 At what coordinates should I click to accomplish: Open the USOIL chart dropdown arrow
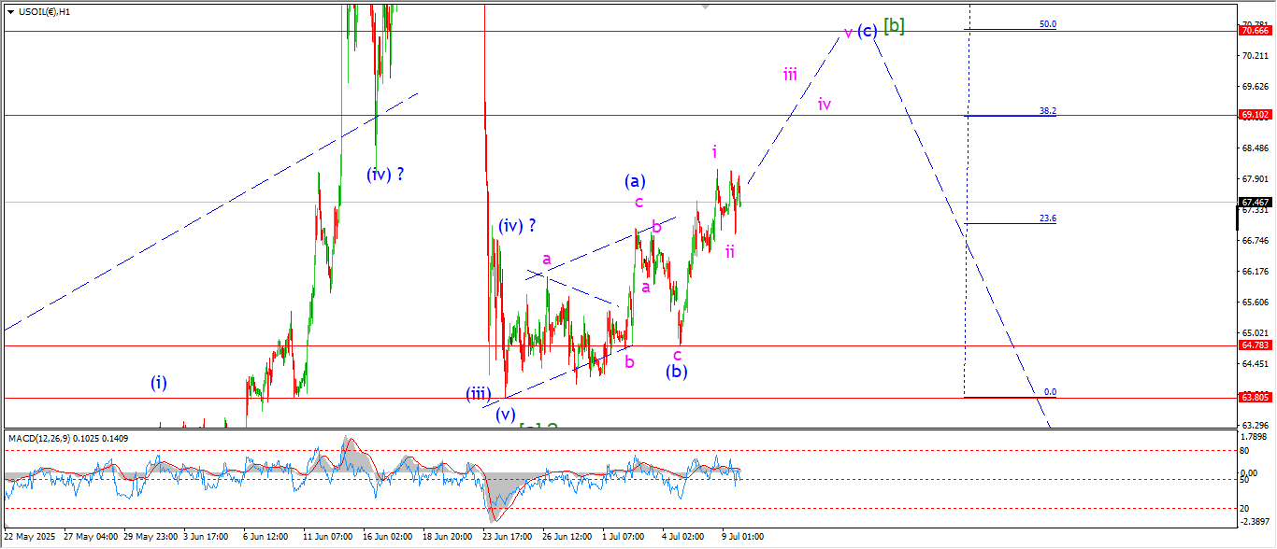(x=10, y=11)
